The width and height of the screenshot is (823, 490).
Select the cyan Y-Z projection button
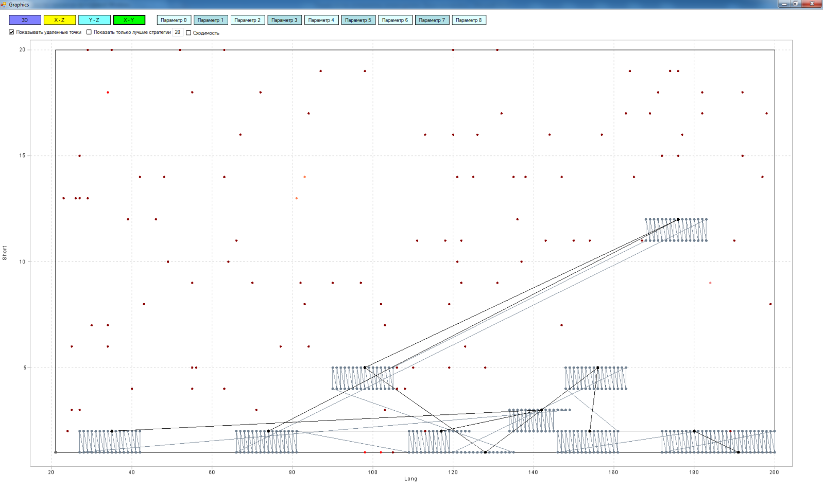[94, 20]
